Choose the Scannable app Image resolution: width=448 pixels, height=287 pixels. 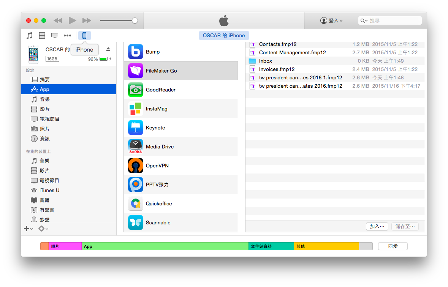pos(181,222)
